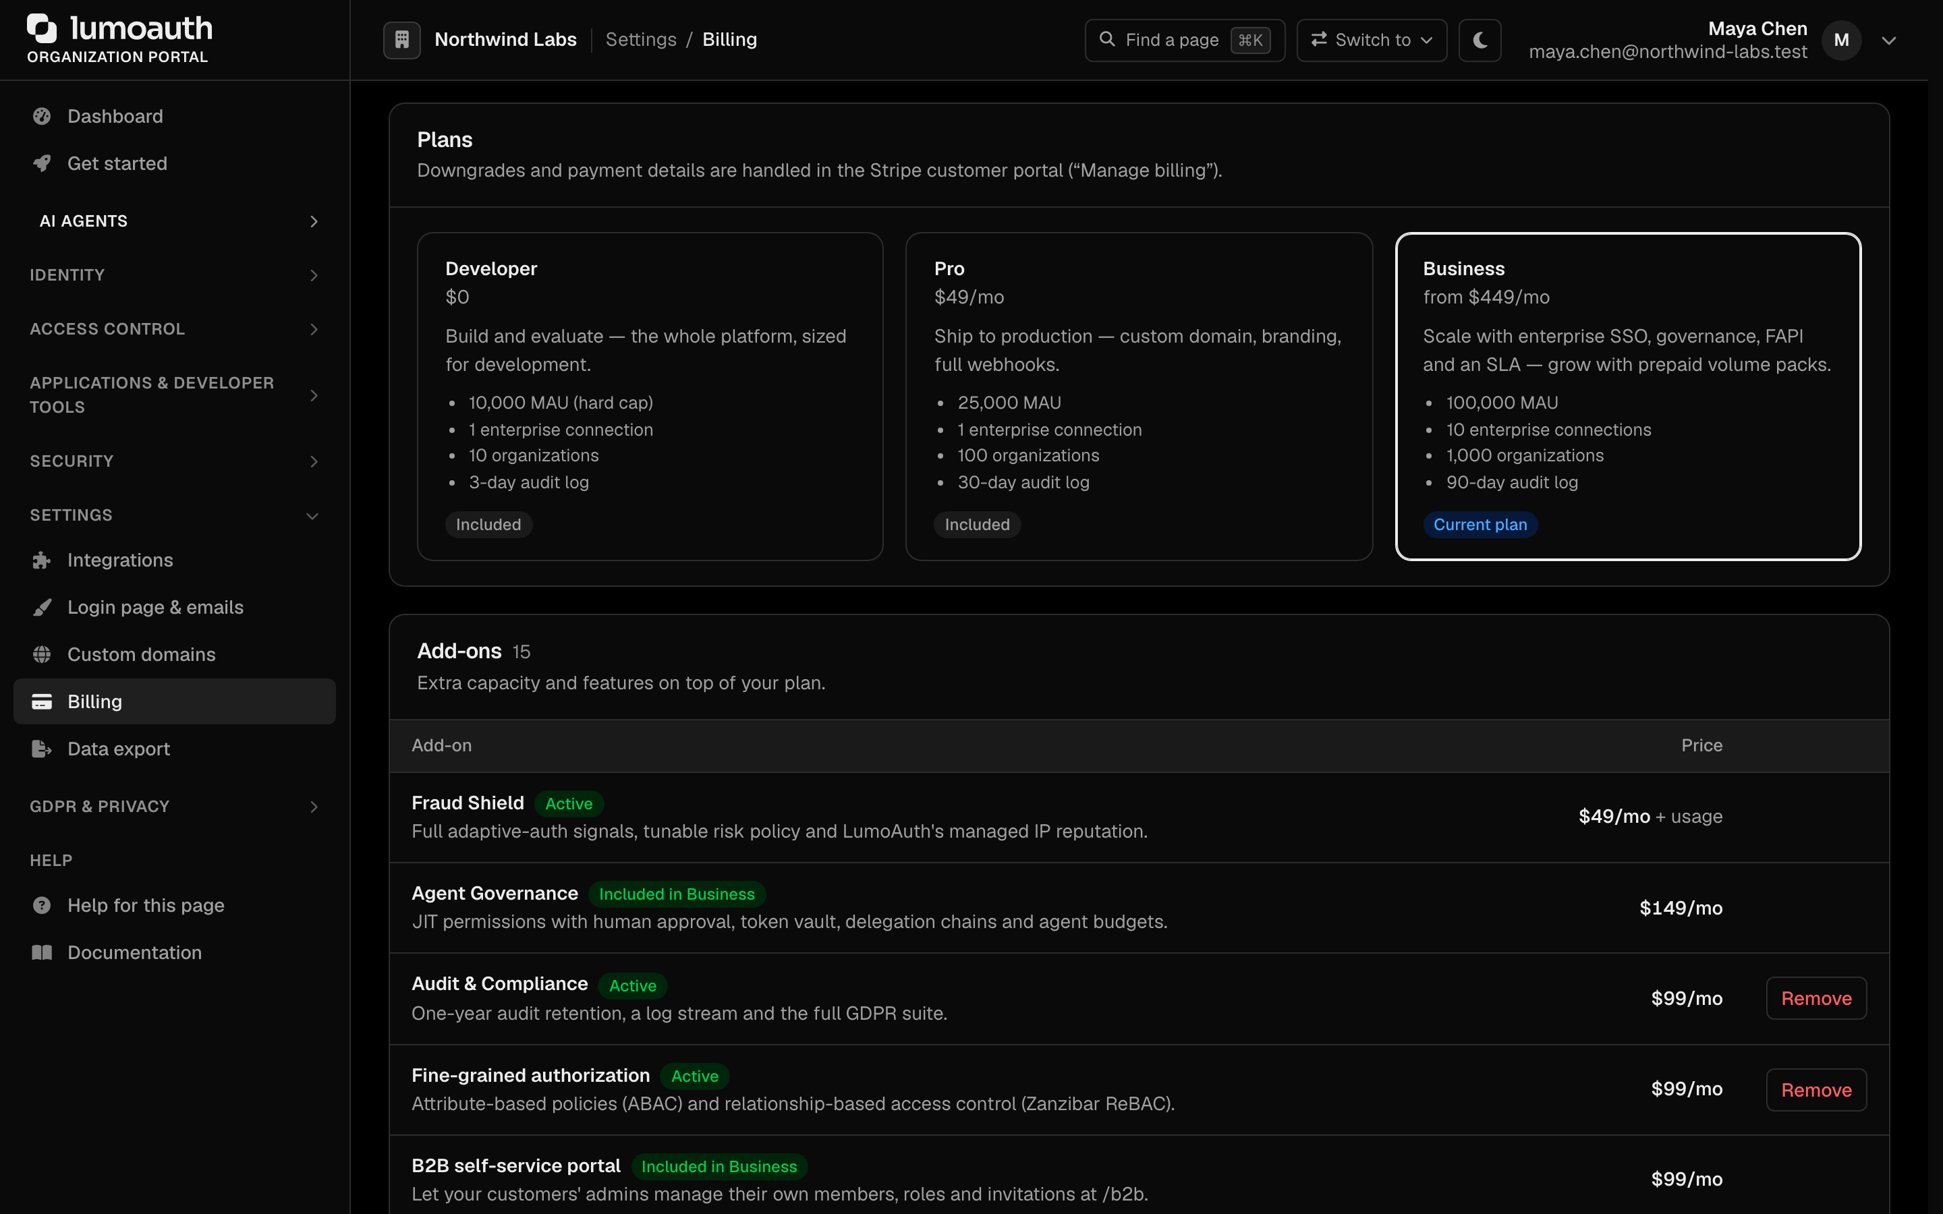Screen dimensions: 1943x1214
Task: Collapse the SETTINGS section
Action: tap(174, 515)
